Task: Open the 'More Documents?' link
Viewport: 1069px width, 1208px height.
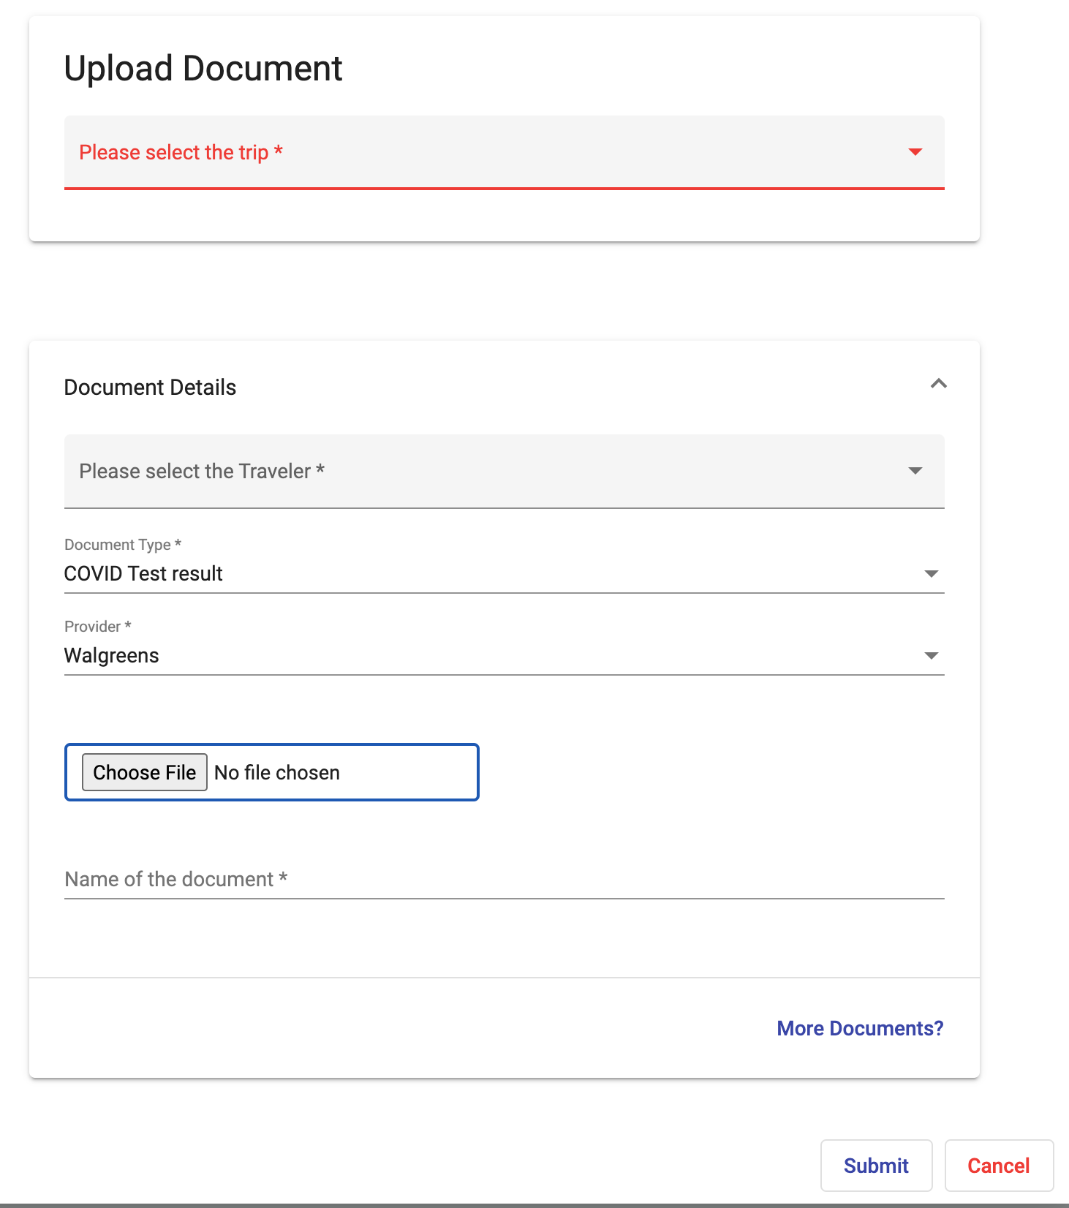Action: pos(860,1028)
